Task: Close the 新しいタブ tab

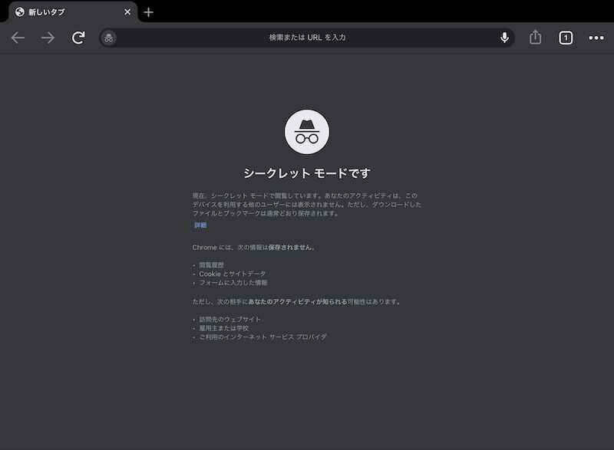Action: tap(127, 12)
